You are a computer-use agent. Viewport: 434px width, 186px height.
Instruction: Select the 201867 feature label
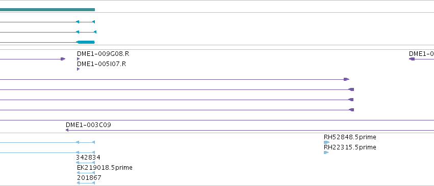[89, 178]
